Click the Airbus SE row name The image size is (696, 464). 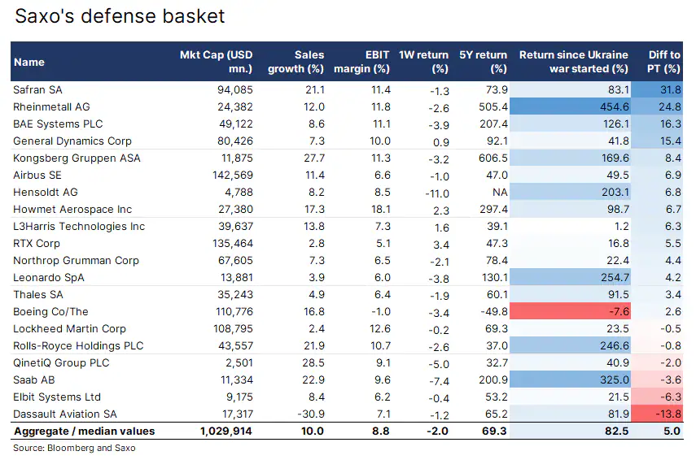tap(37, 175)
